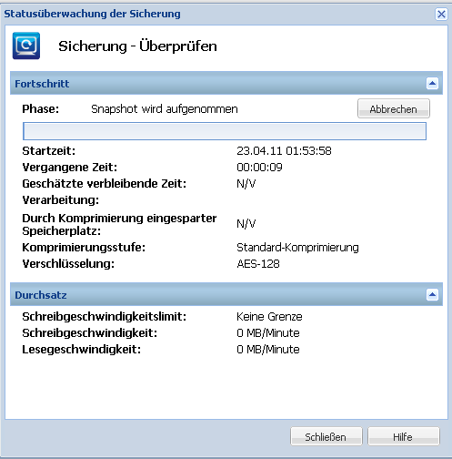This screenshot has height=459, width=452.
Task: Click start time value 23.04.11 01:53:58
Action: (284, 151)
